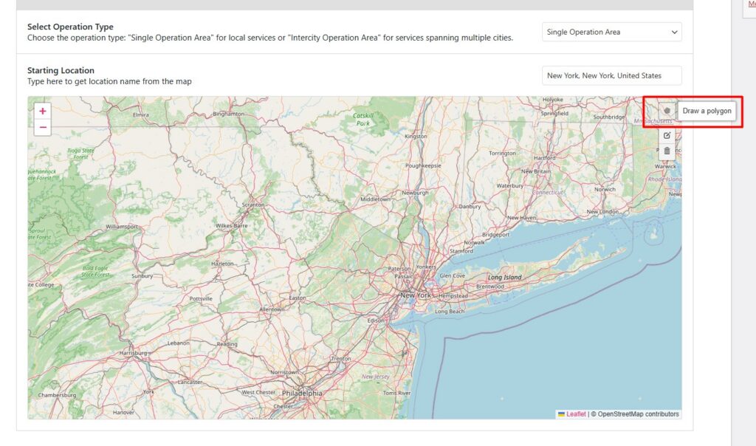Viewport: 756px width, 446px height.
Task: Zoom out using the map minus button
Action: coord(43,128)
